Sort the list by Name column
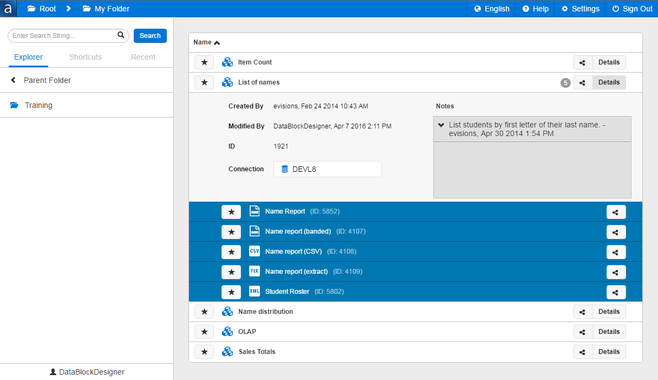The image size is (658, 380). pos(206,42)
